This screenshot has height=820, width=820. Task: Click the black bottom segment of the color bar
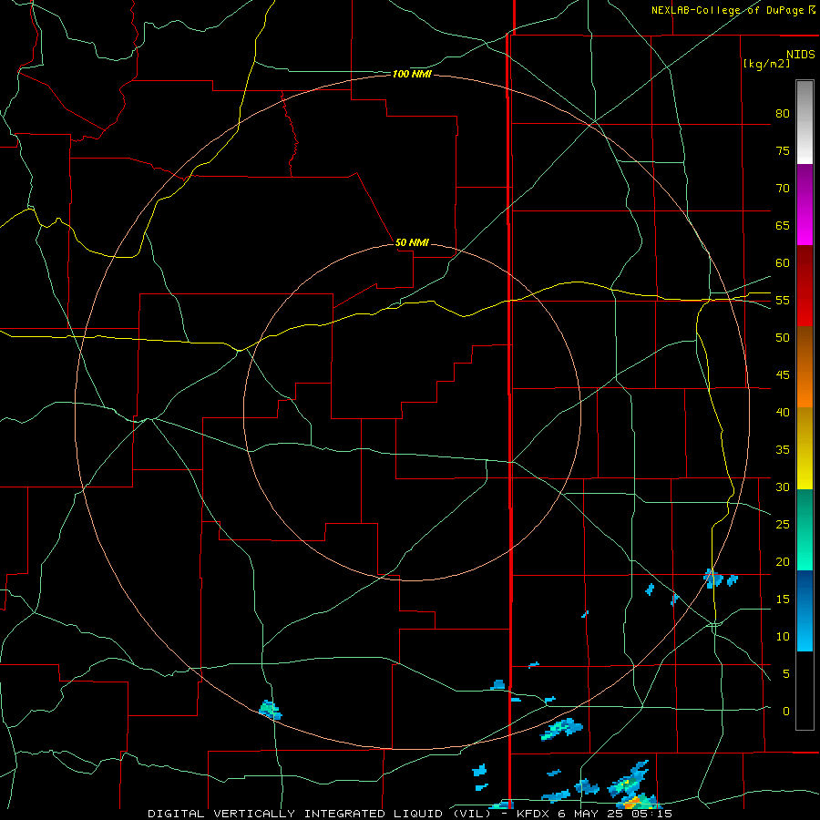(x=805, y=690)
